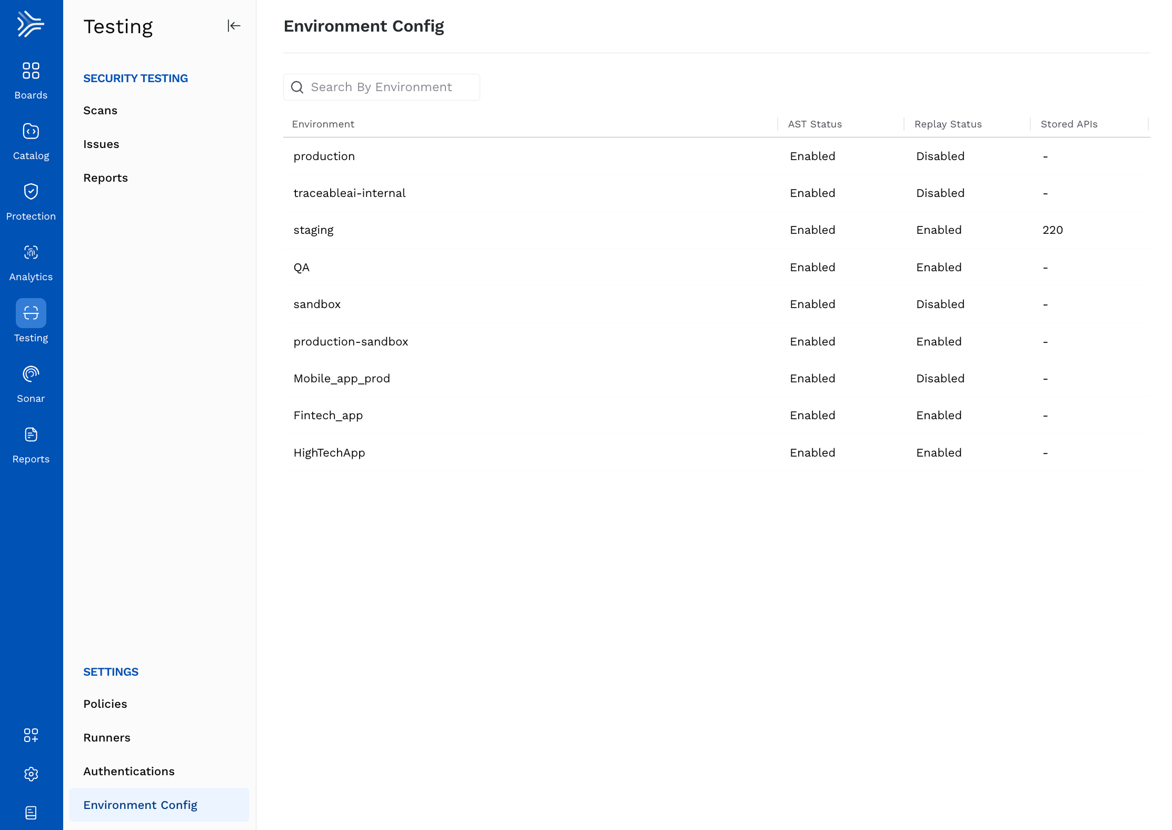Sort by the Replay Status column header
1172x830 pixels.
948,124
